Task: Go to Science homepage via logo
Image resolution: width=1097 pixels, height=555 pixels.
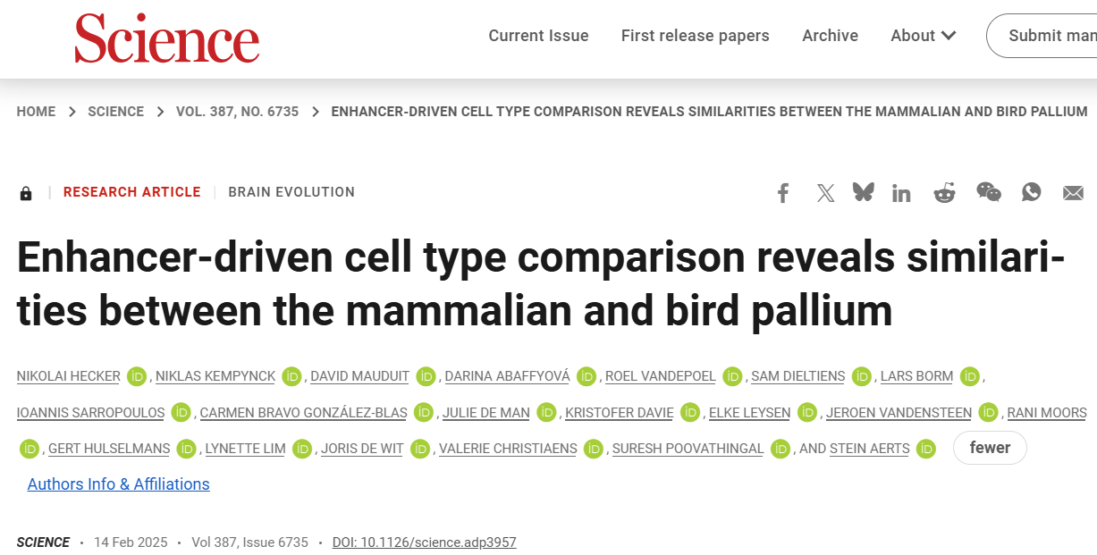Action: pos(166,38)
